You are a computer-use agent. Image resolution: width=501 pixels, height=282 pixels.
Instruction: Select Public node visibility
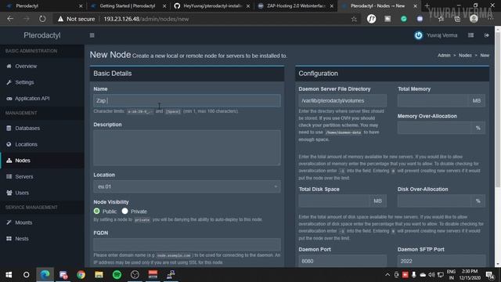[x=96, y=211]
